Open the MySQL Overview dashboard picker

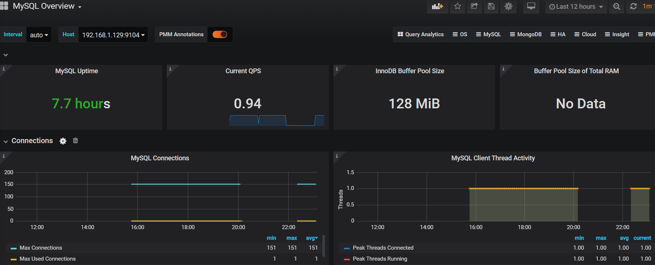(x=47, y=6)
